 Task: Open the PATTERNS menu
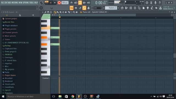point(15,2)
